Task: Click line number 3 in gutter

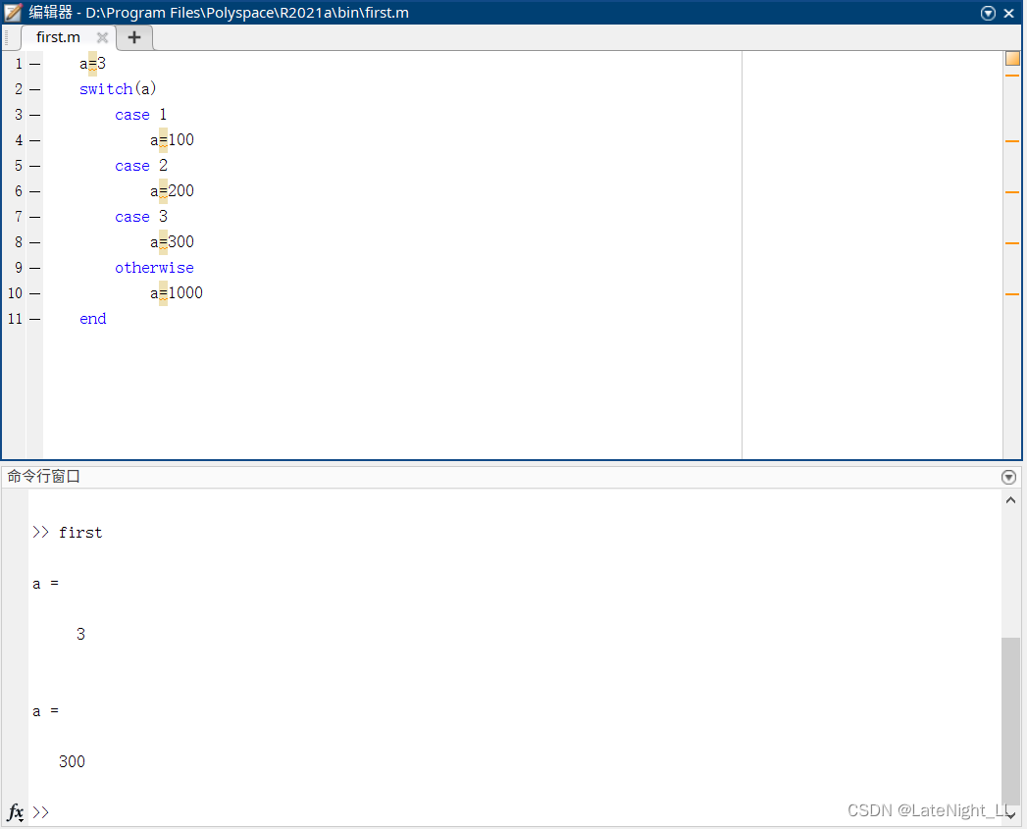Action: pos(19,115)
